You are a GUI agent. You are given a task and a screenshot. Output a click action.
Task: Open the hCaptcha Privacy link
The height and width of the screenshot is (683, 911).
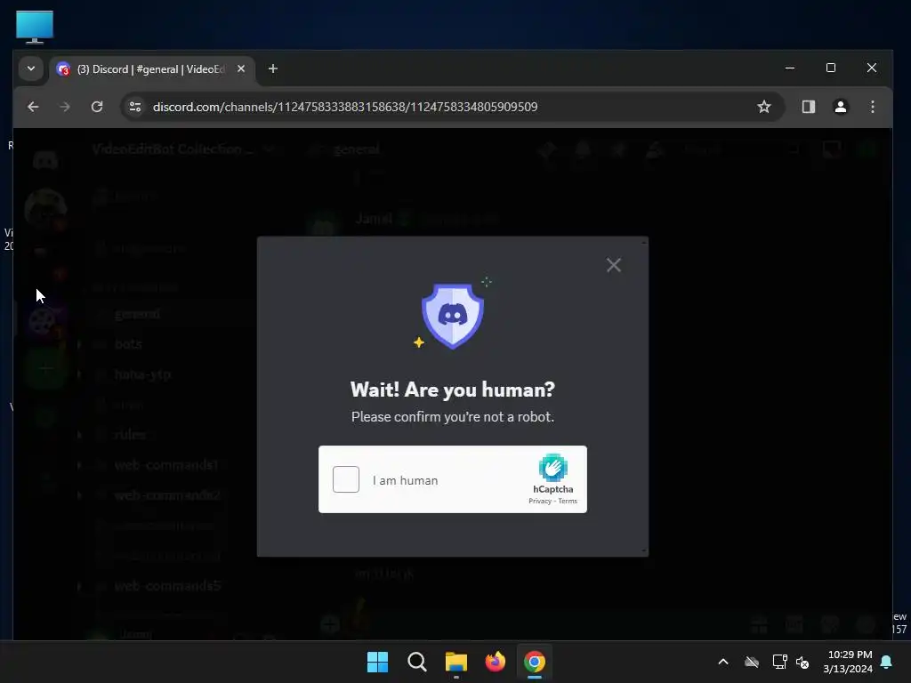(540, 501)
